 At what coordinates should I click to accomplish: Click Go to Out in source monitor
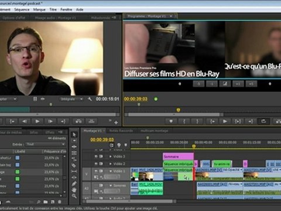[63, 121]
